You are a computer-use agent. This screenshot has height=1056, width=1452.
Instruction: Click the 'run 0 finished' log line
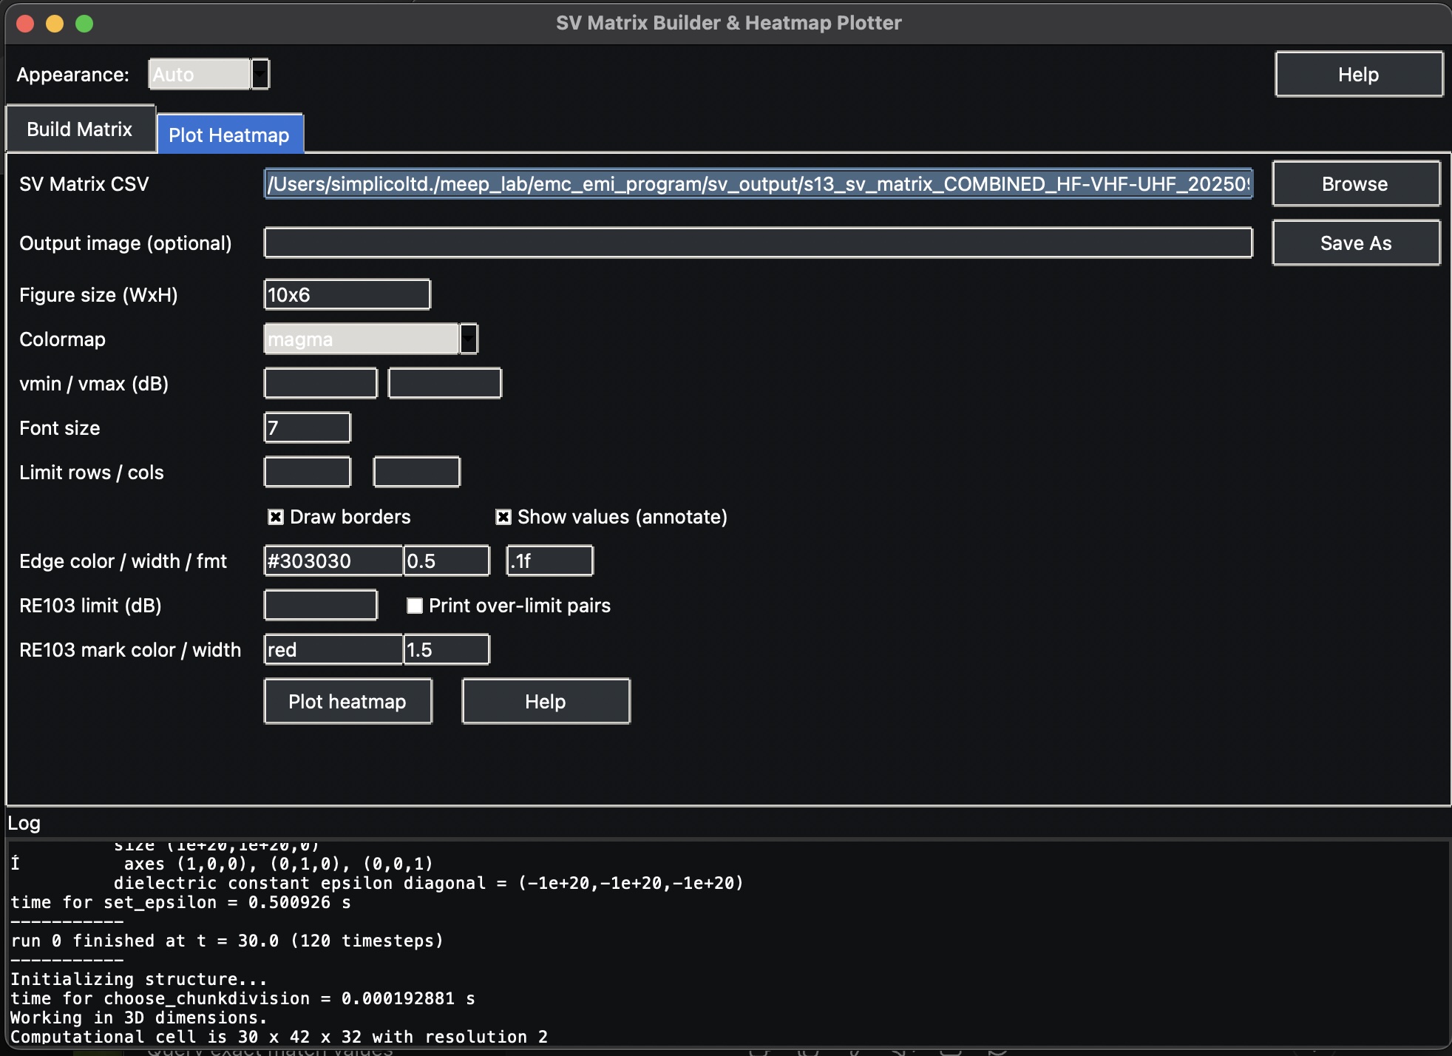(x=226, y=941)
